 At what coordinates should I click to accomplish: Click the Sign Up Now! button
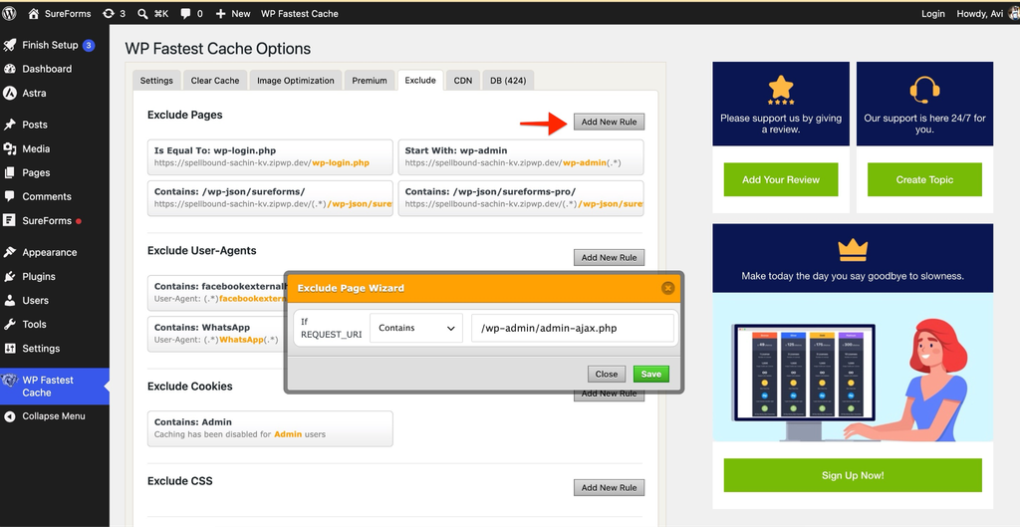click(853, 475)
